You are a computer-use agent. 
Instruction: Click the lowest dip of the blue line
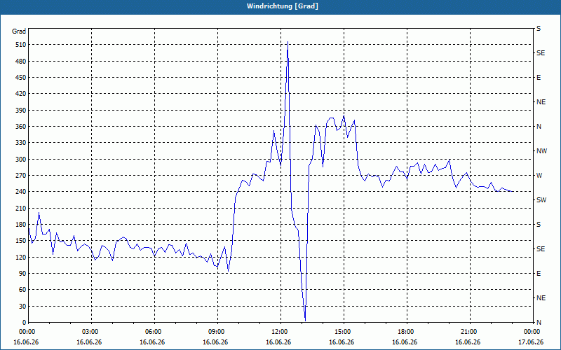305,321
